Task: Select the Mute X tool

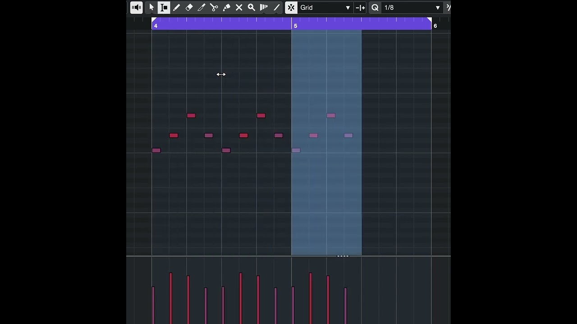Action: [239, 7]
